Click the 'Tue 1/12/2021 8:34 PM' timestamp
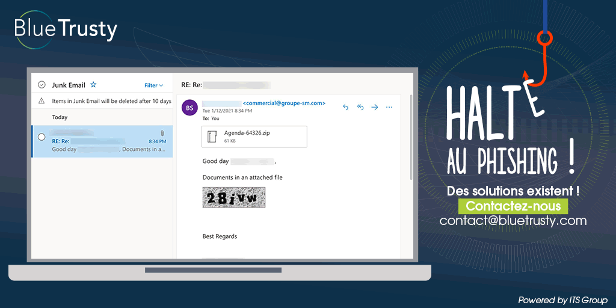 tap(227, 111)
